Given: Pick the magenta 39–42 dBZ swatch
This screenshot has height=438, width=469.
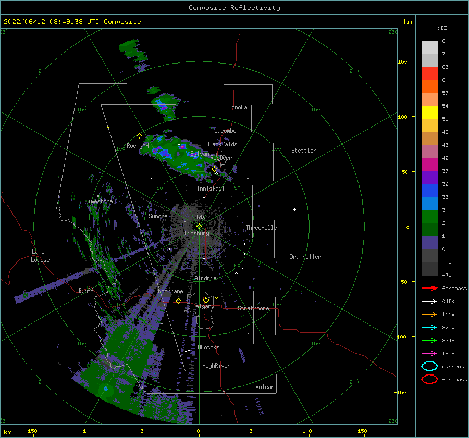Looking at the screenshot, I should coord(429,165).
